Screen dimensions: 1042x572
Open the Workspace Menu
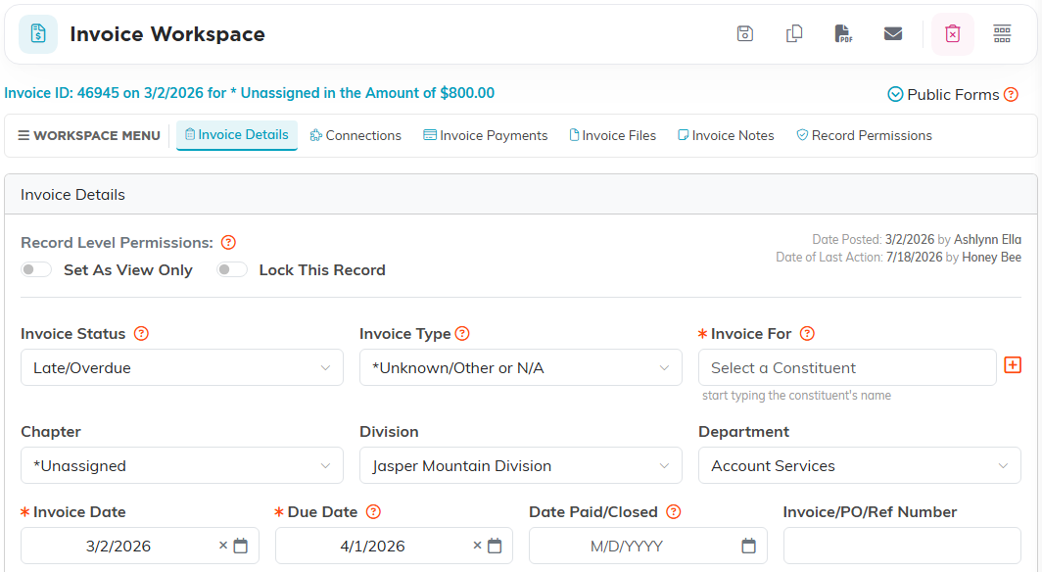pos(89,135)
